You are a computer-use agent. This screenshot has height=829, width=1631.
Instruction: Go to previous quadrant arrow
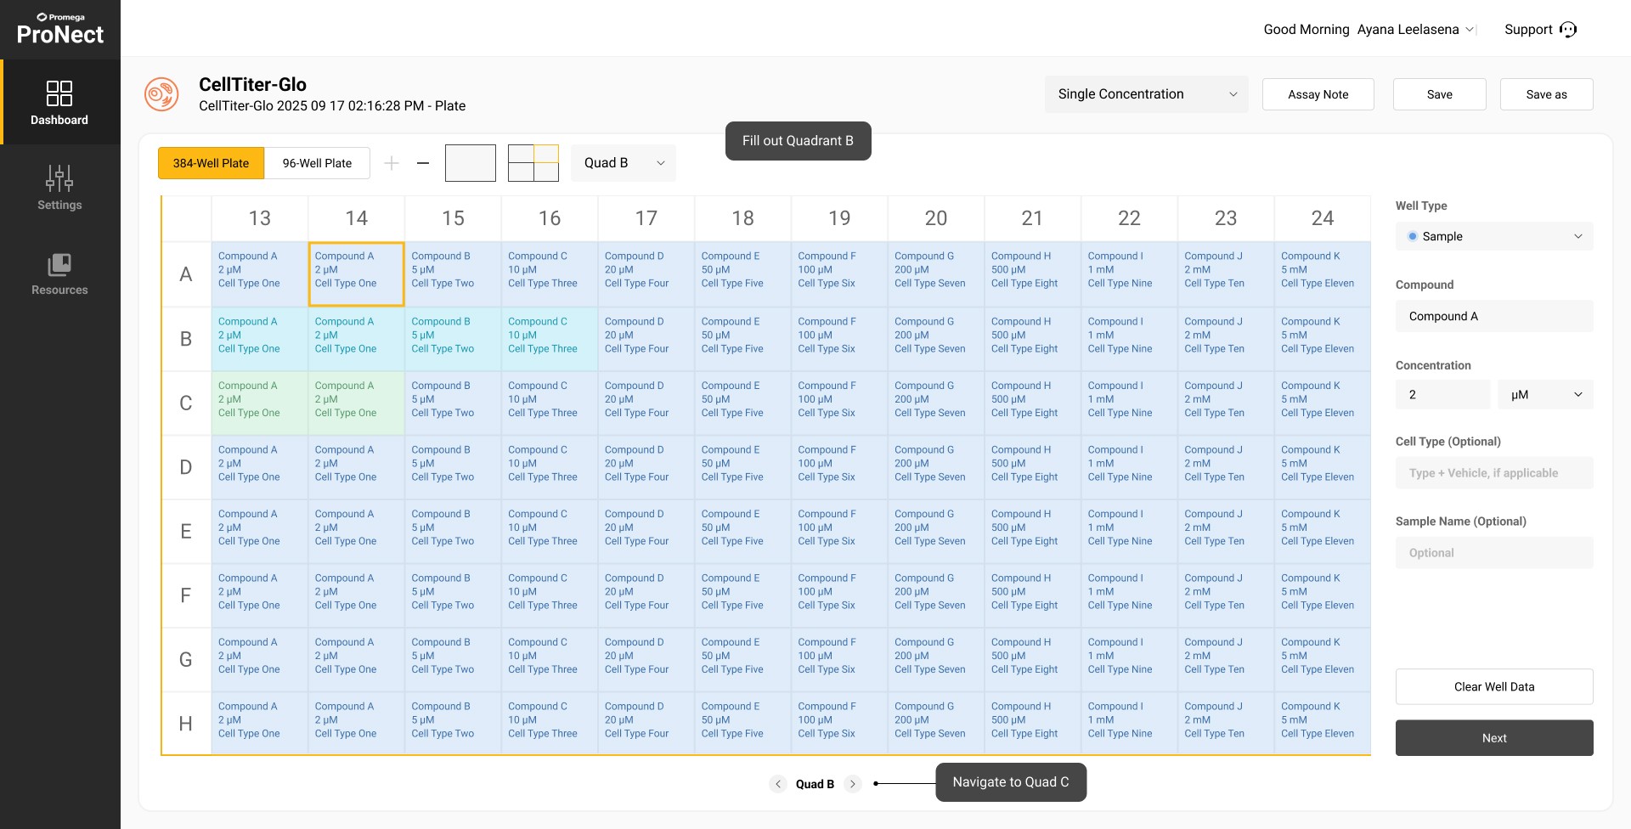tap(778, 784)
